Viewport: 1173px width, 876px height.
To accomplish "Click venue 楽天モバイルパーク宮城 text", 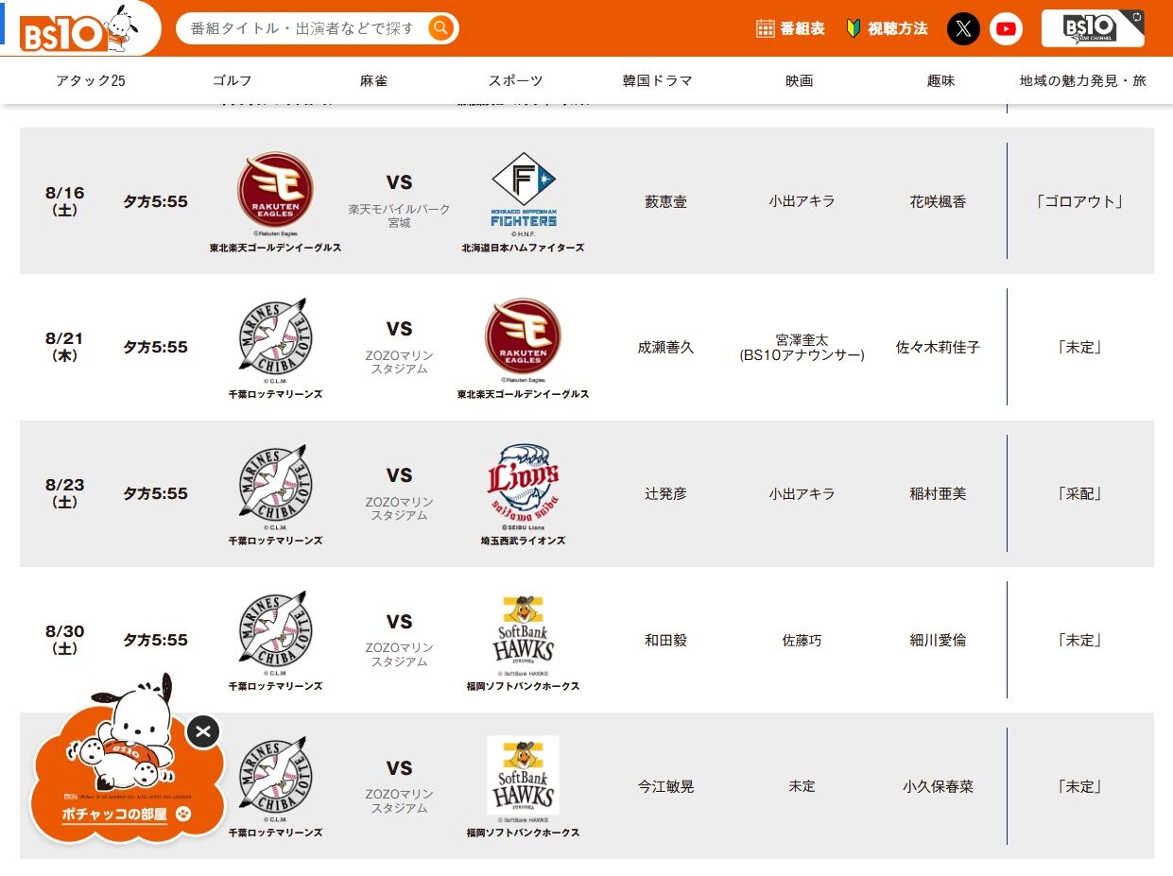I will [x=399, y=216].
